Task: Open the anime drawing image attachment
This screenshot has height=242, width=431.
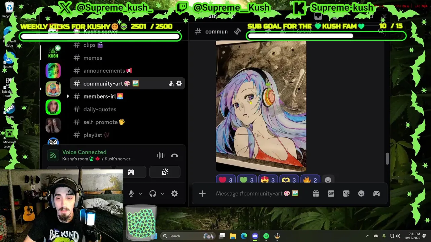Action: click(261, 106)
